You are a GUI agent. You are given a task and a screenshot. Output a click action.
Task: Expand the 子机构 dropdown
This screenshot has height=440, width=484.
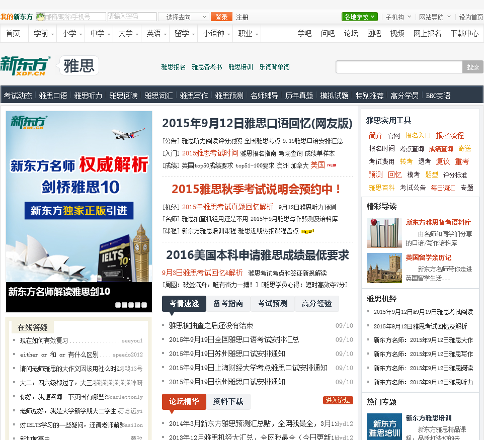click(398, 17)
